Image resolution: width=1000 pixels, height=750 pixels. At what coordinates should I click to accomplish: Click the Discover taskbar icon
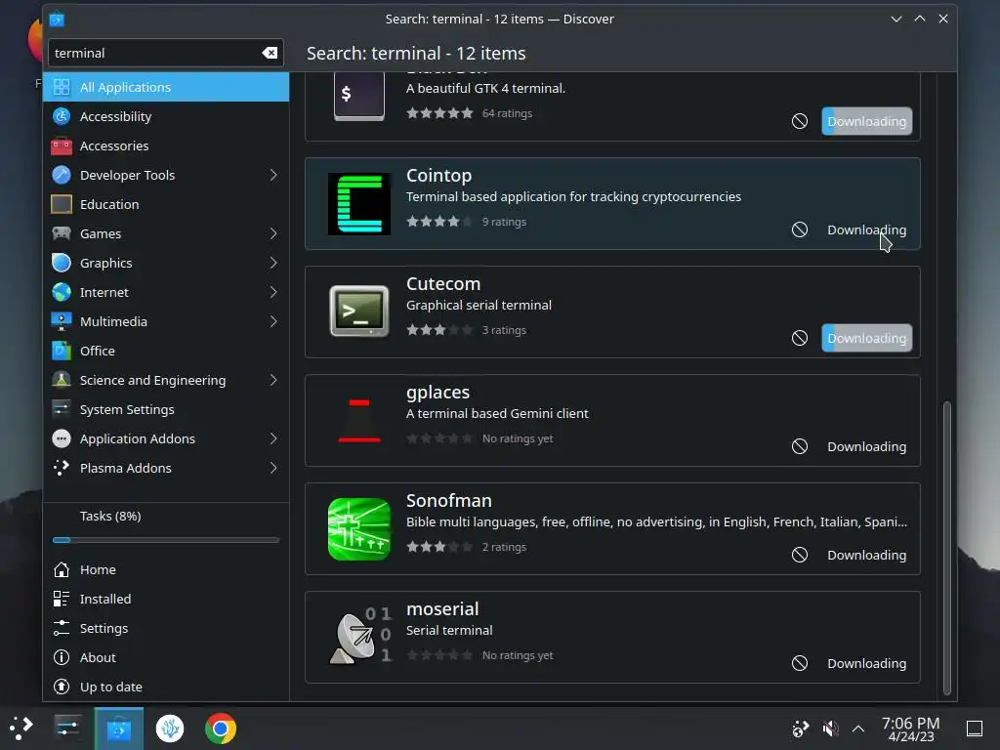point(118,728)
